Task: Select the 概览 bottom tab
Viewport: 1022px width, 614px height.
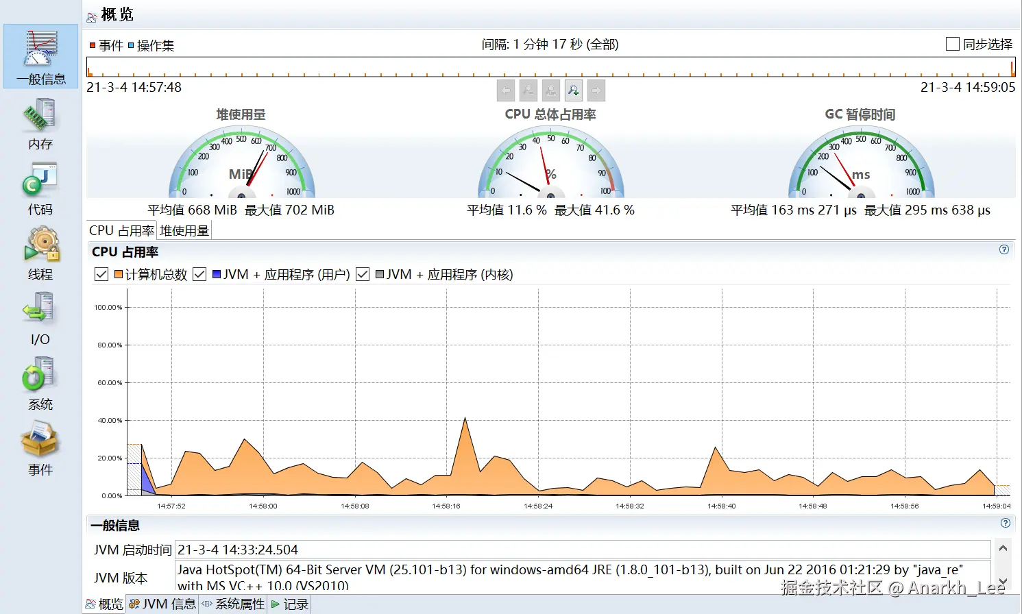Action: pos(104,604)
